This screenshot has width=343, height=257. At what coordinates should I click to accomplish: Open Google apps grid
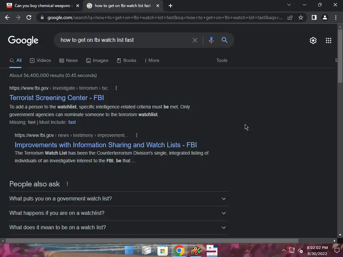tap(328, 40)
